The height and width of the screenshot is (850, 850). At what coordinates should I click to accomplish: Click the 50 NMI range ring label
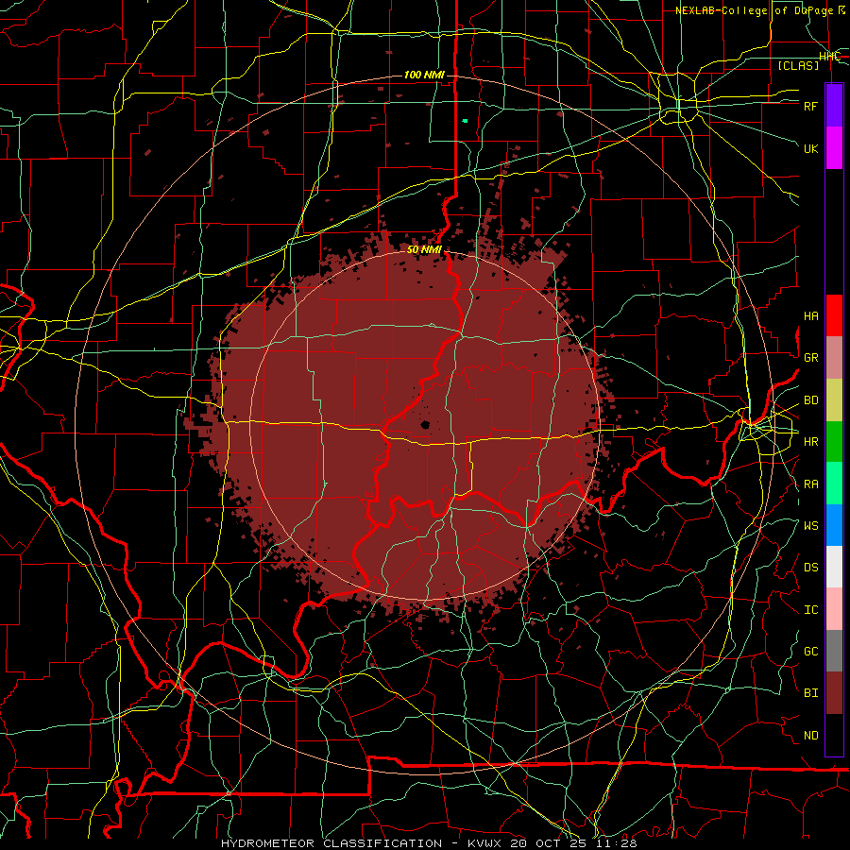pos(424,249)
